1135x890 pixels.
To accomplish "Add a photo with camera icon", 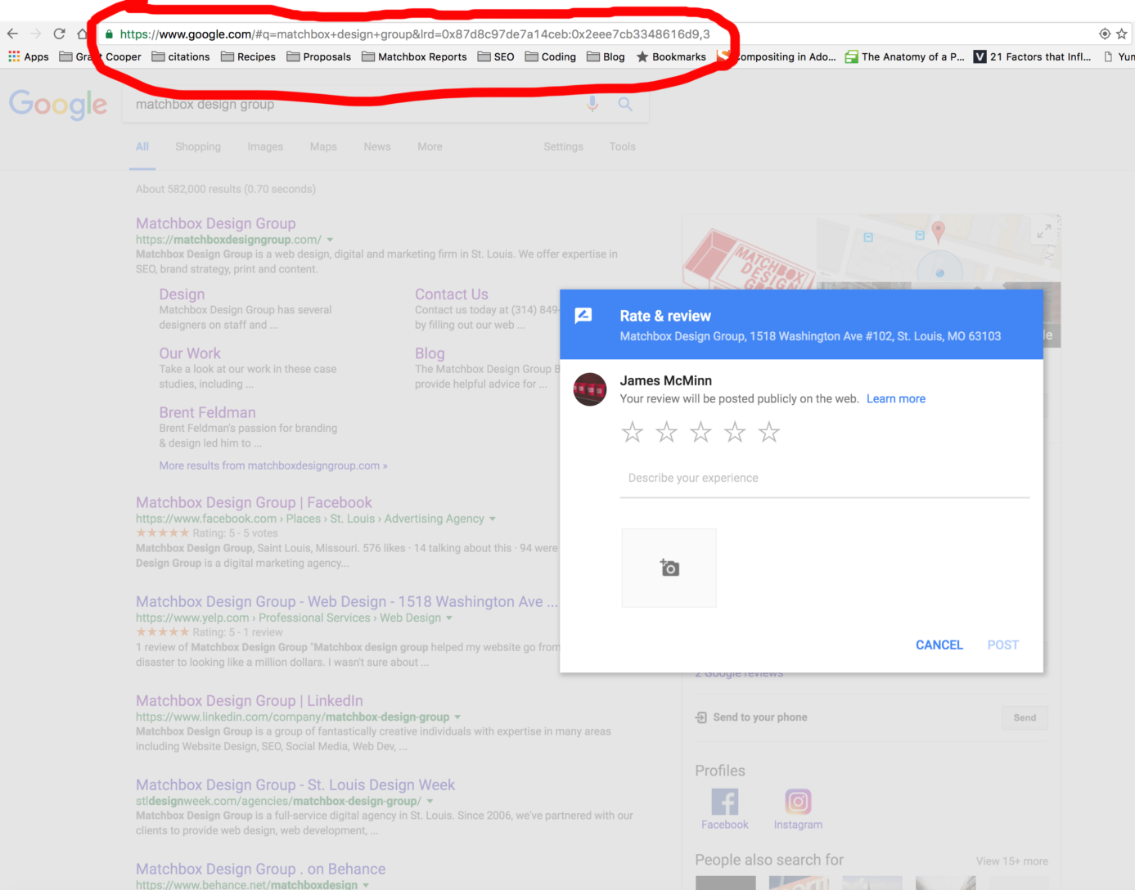I will pos(669,568).
